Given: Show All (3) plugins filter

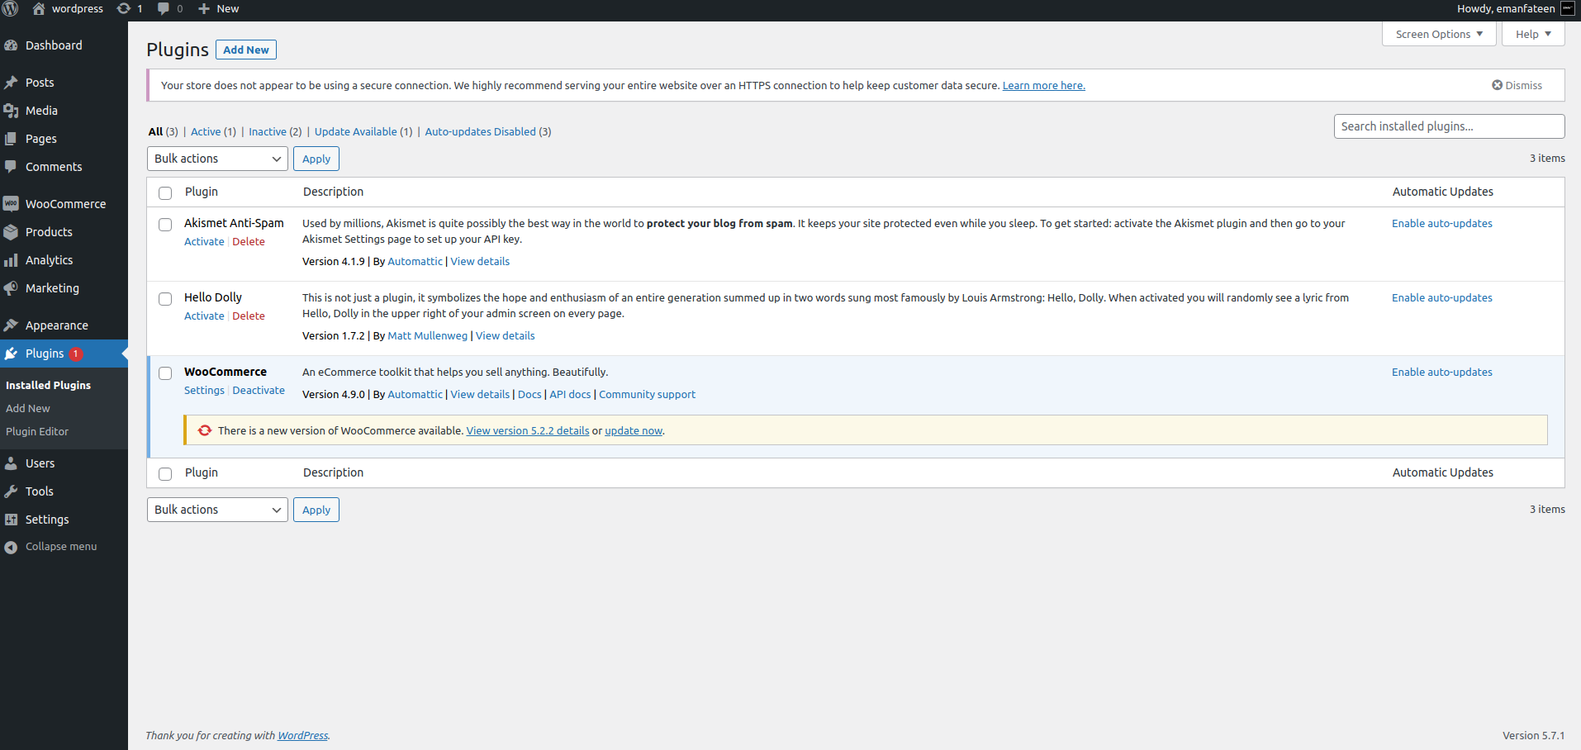Looking at the screenshot, I should click(164, 131).
